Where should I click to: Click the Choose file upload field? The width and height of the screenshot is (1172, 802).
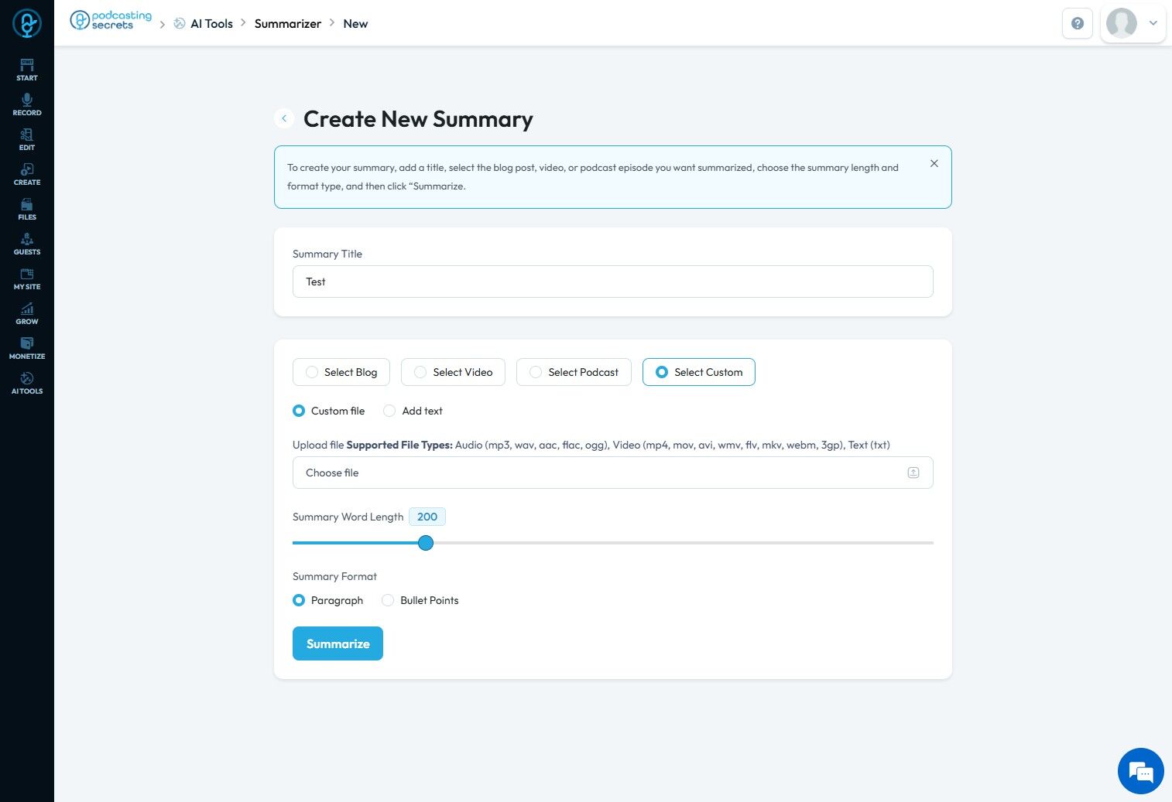(x=612, y=473)
